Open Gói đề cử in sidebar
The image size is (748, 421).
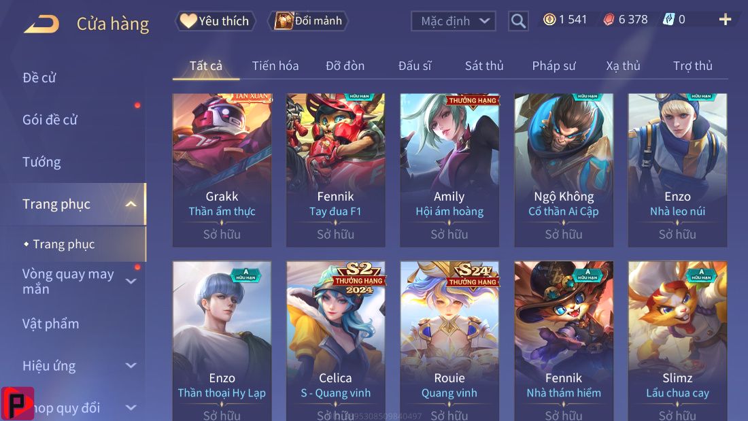tap(50, 120)
